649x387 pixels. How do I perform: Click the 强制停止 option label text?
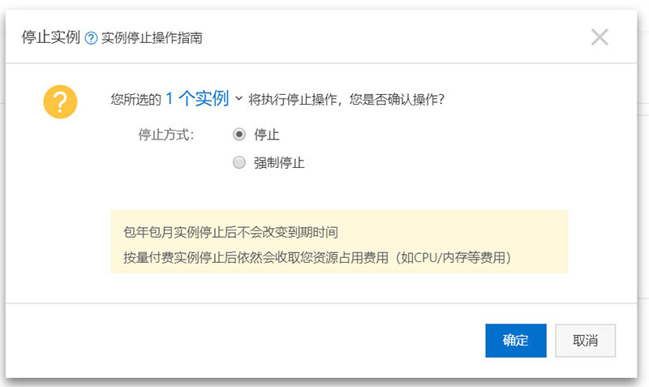pyautogui.click(x=279, y=162)
